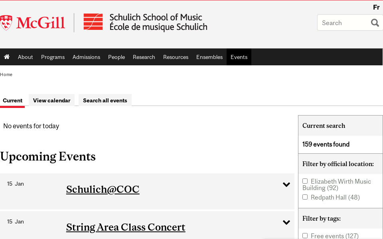
Task: Open the Search all events tab
Action: click(105, 100)
